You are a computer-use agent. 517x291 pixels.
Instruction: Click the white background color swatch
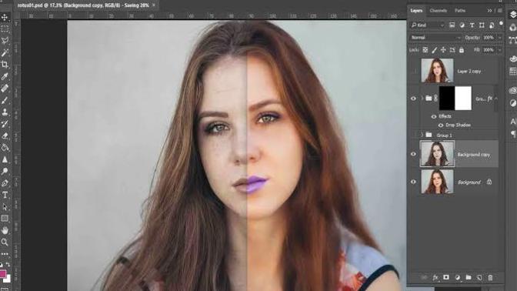point(8,279)
